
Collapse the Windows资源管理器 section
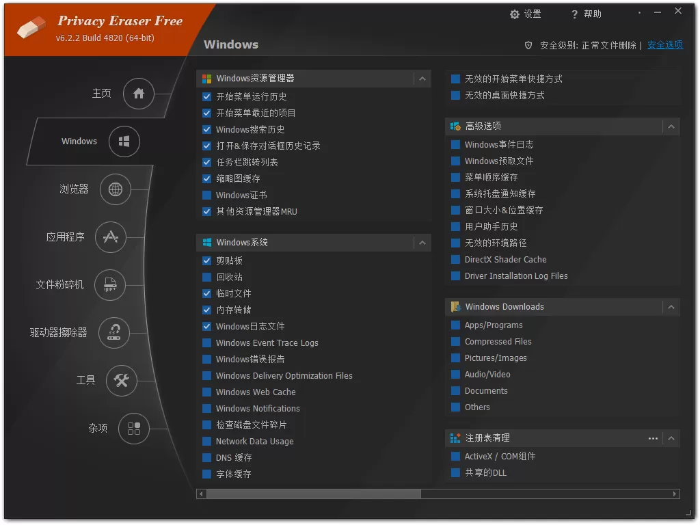tap(422, 78)
